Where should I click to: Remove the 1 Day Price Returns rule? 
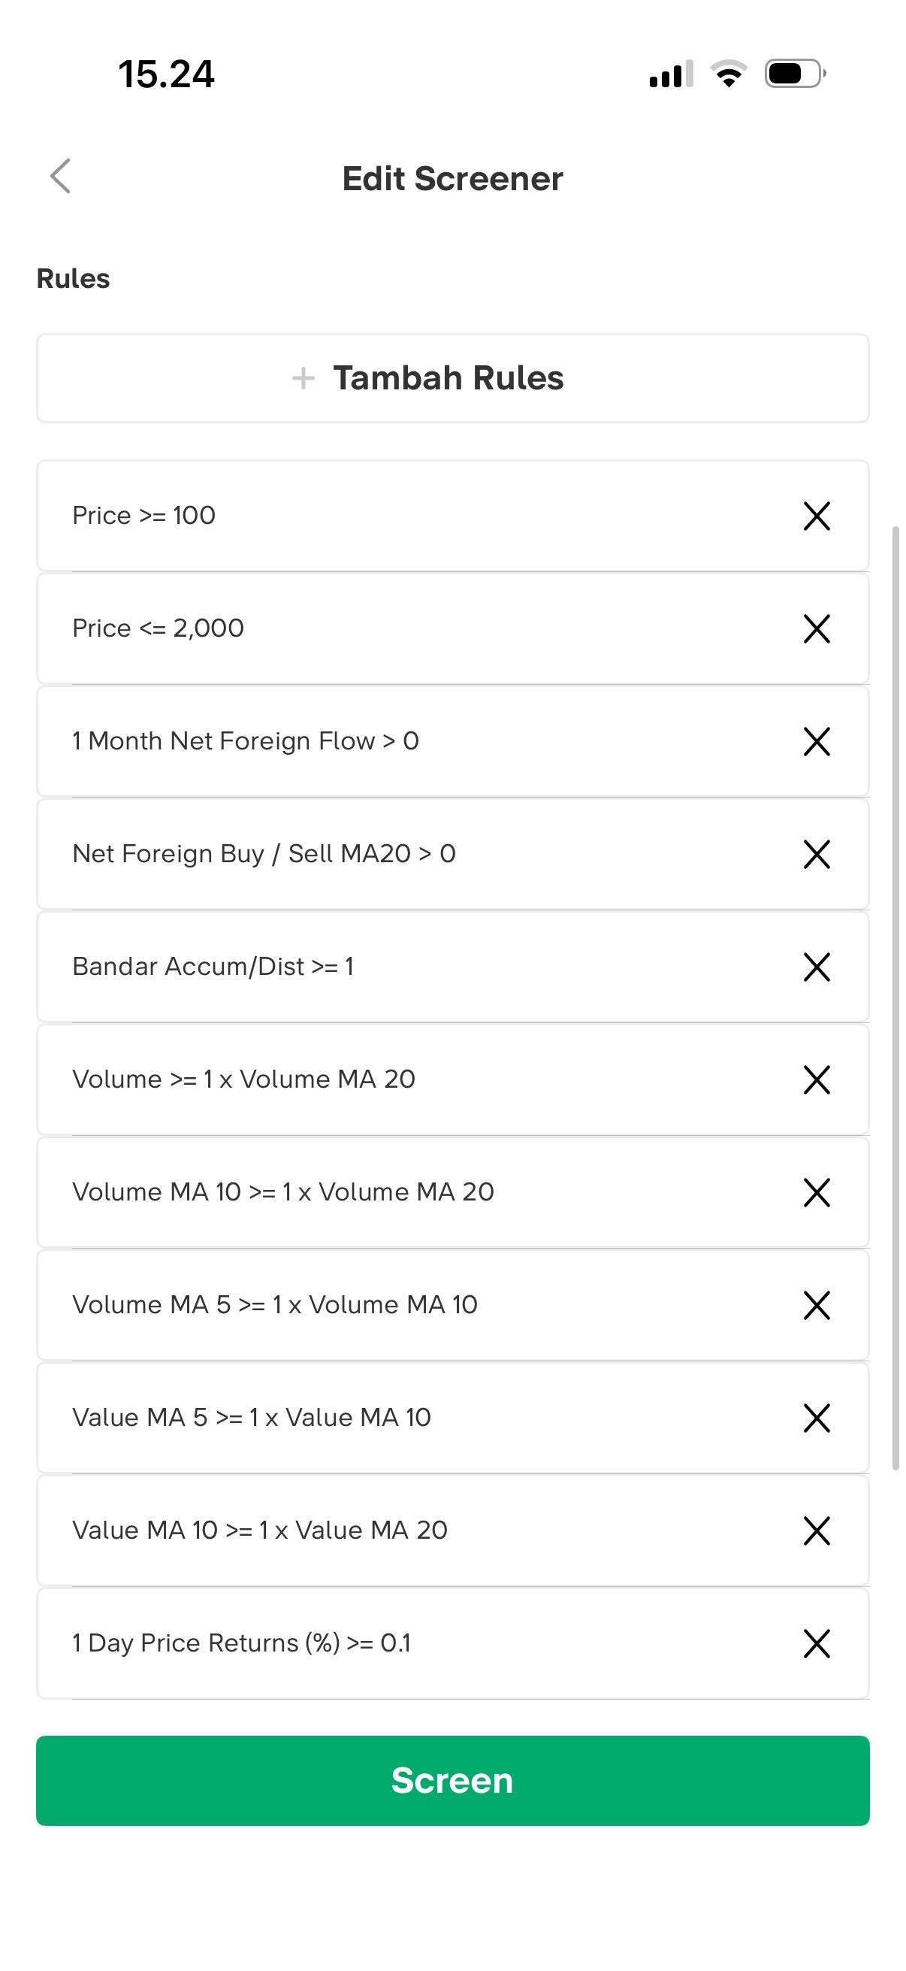pos(817,1642)
